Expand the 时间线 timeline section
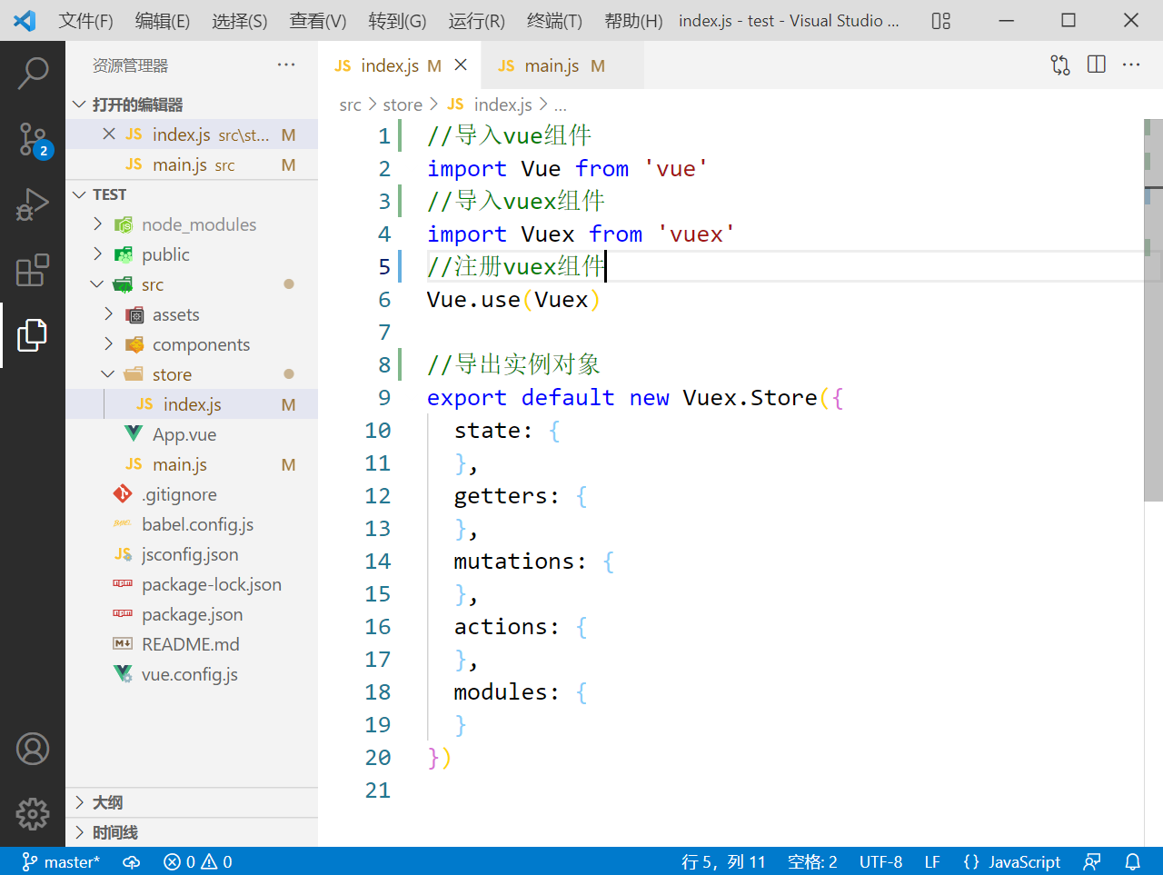This screenshot has width=1163, height=875. [192, 832]
